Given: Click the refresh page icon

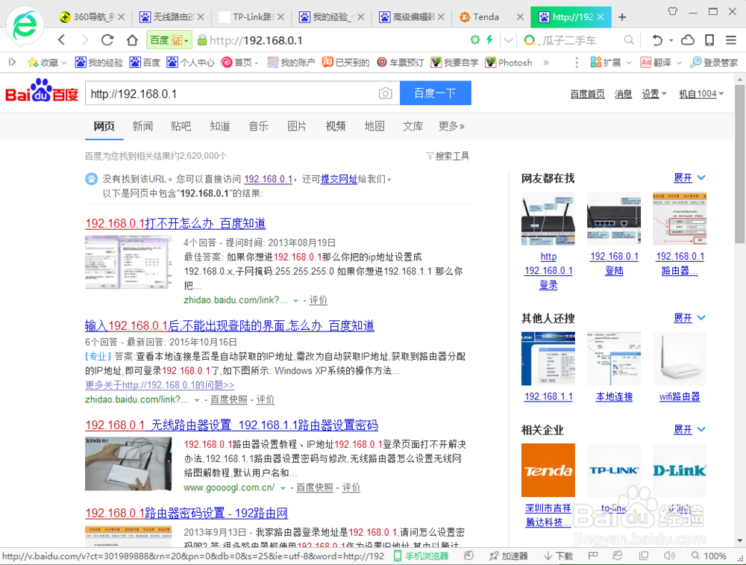Looking at the screenshot, I should point(107,40).
